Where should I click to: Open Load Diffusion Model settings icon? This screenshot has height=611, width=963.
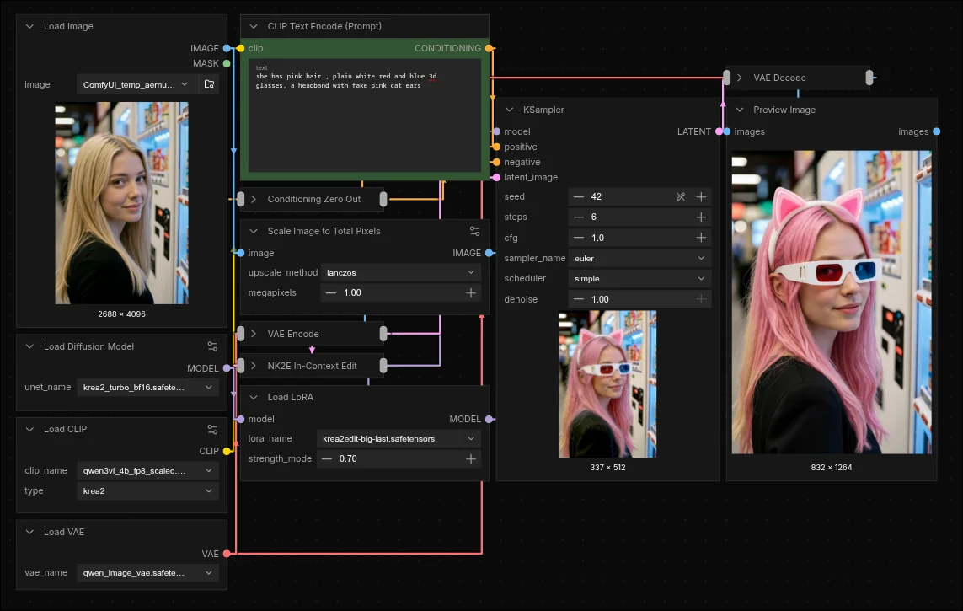(212, 346)
